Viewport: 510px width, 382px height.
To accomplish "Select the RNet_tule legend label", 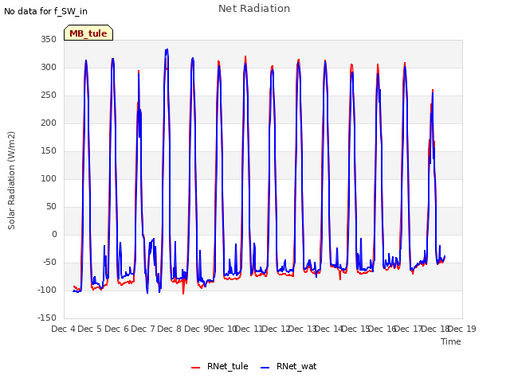I will (x=228, y=366).
